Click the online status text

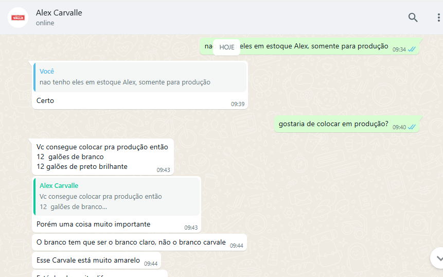(x=45, y=23)
